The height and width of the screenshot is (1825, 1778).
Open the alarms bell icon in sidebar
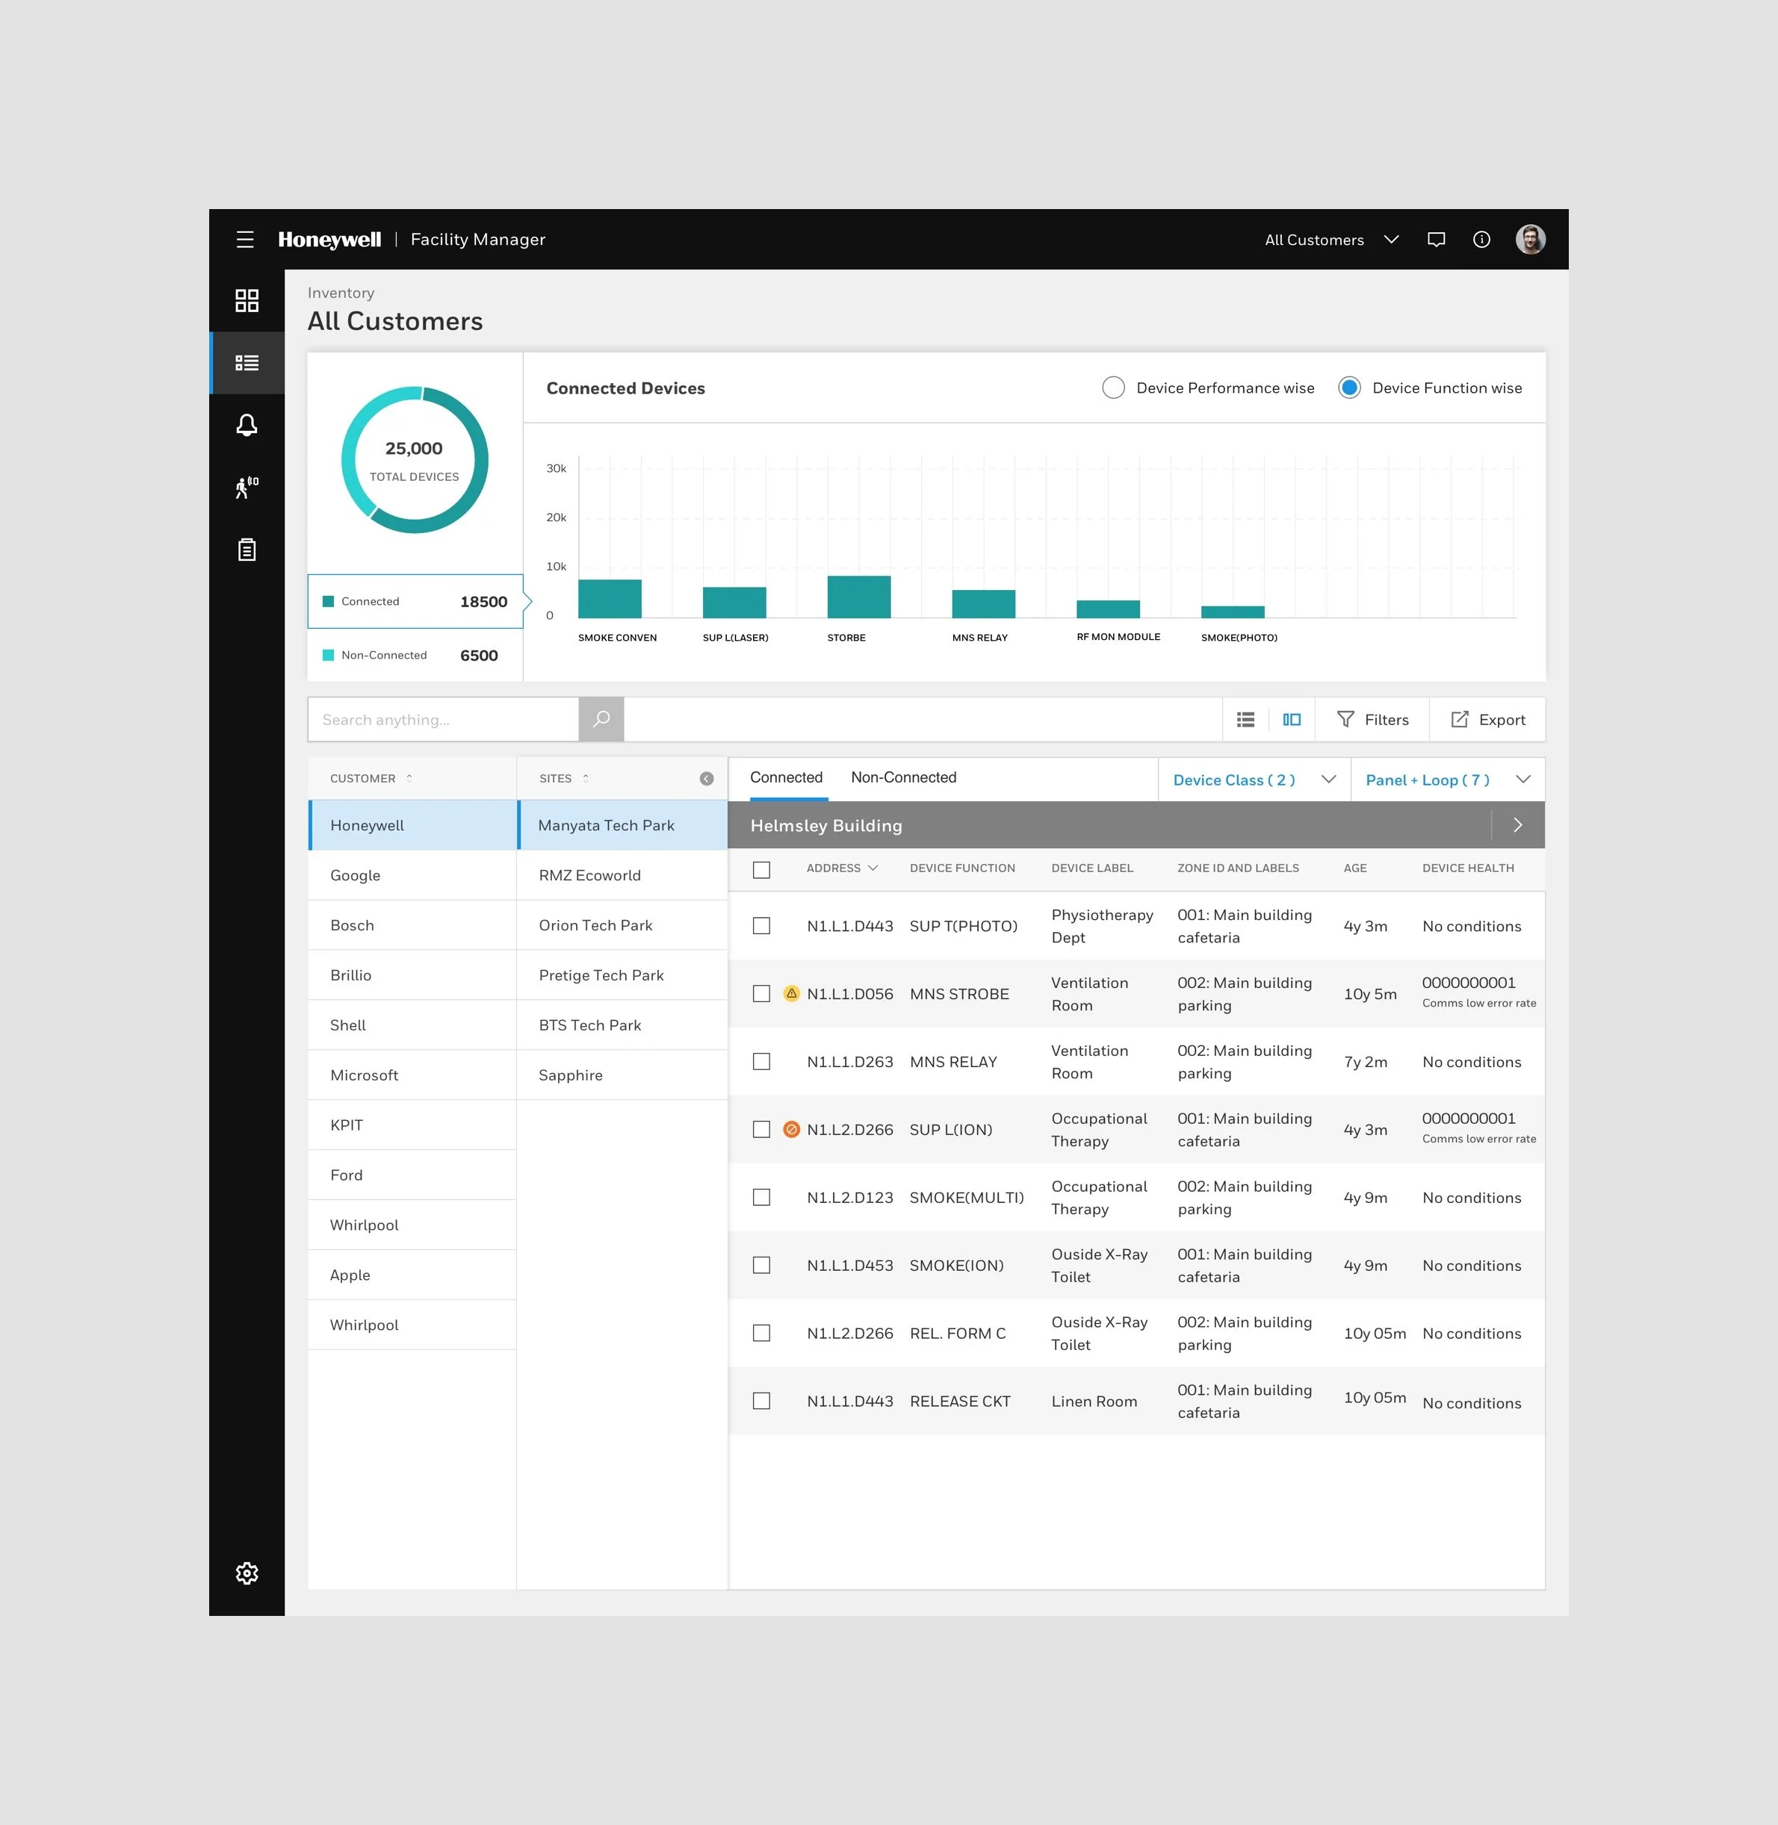tap(247, 426)
